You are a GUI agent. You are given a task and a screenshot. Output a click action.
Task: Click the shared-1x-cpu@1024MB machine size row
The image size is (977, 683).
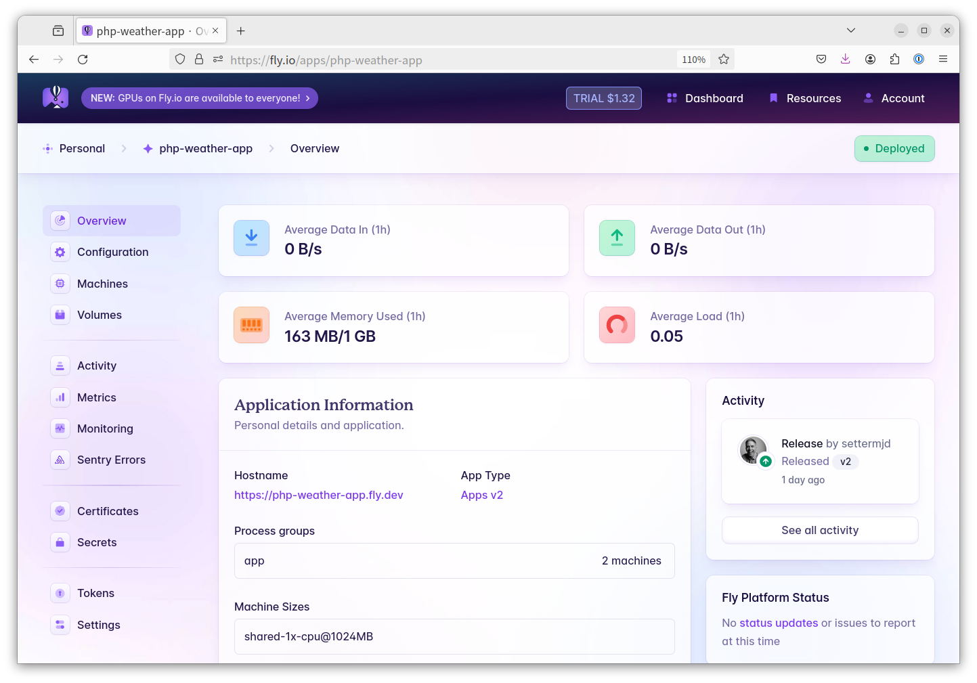(x=454, y=636)
